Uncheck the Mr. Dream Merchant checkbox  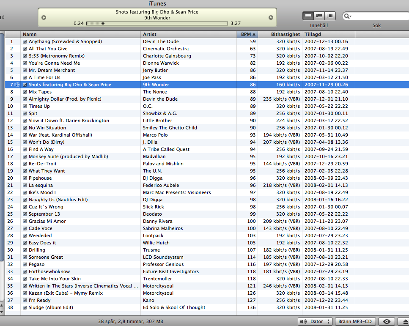click(25, 70)
